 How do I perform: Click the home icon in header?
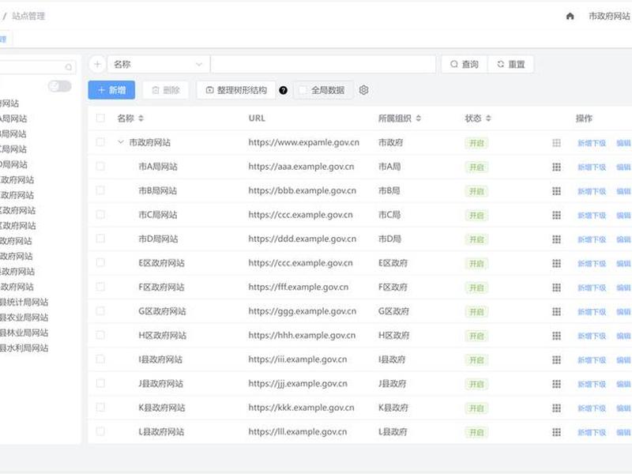point(570,16)
